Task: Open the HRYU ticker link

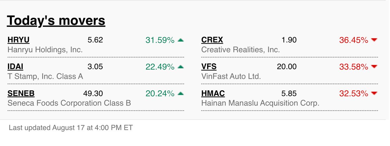Action: [x=19, y=40]
